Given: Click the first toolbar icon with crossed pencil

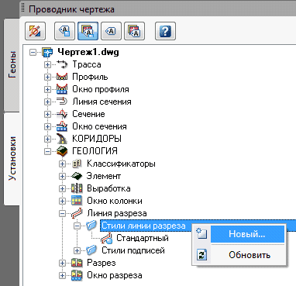Looking at the screenshot, I should [x=35, y=31].
